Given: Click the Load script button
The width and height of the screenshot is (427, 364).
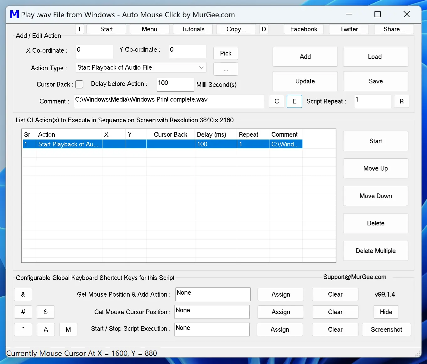Looking at the screenshot, I should [375, 57].
